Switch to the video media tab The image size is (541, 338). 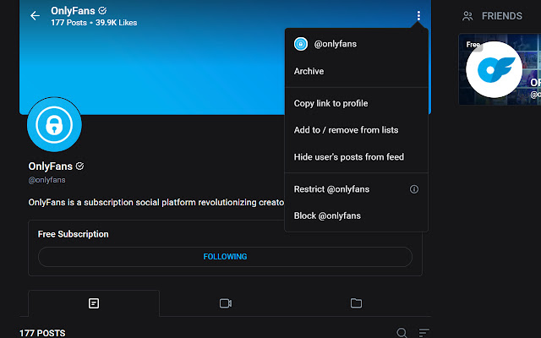tap(226, 303)
